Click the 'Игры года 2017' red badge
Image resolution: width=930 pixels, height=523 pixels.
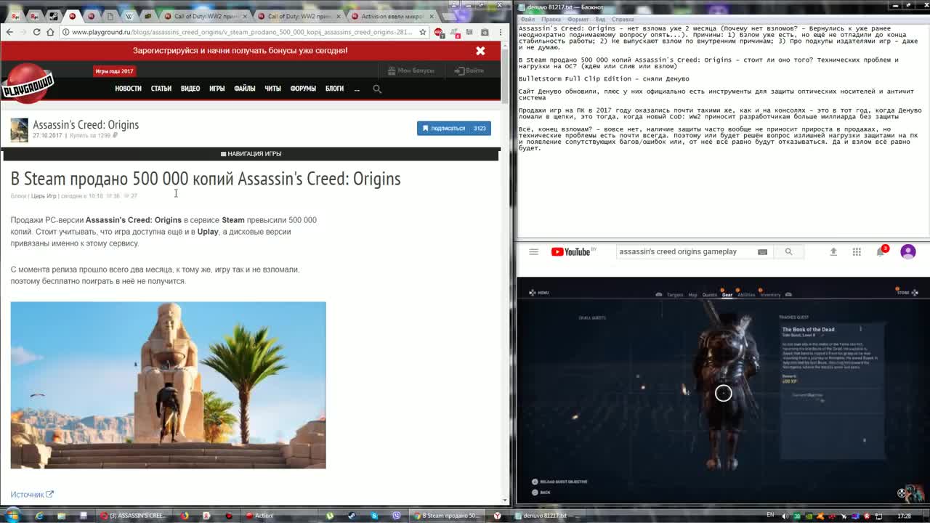pyautogui.click(x=114, y=71)
